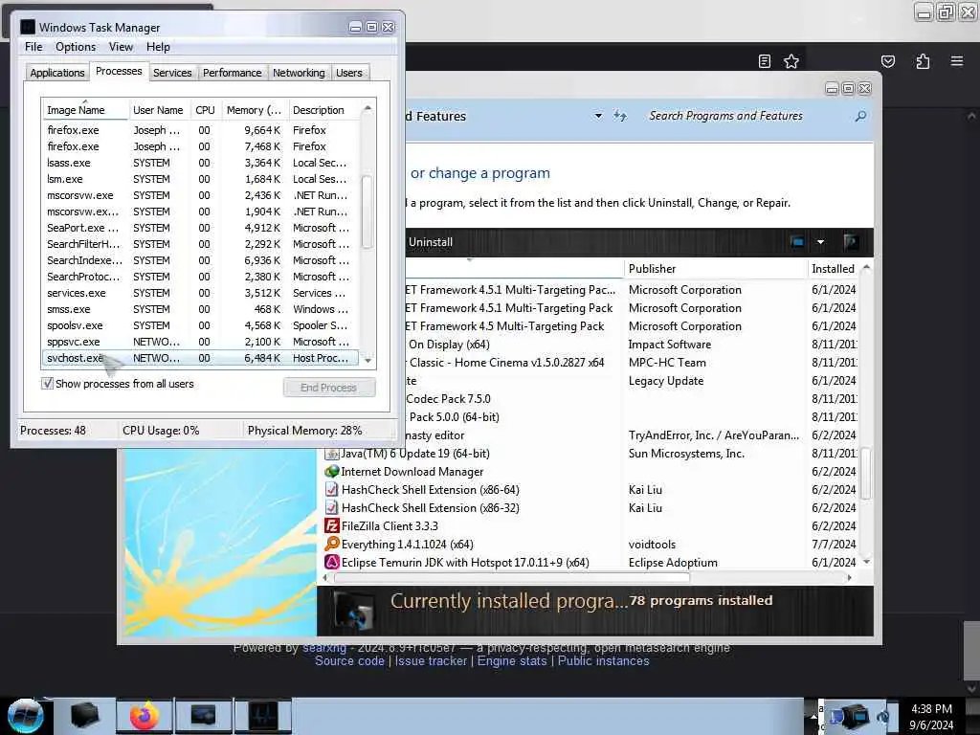
Task: Select the smss.exe process row
Action: tap(200, 309)
